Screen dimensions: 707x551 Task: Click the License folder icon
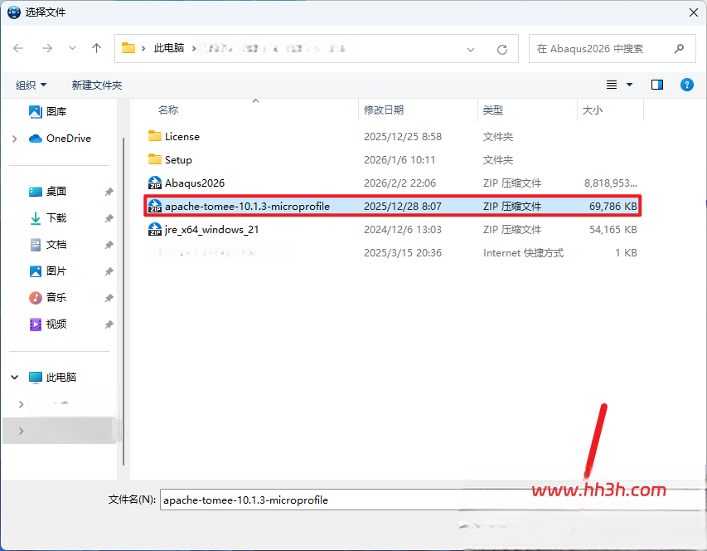pyautogui.click(x=155, y=136)
